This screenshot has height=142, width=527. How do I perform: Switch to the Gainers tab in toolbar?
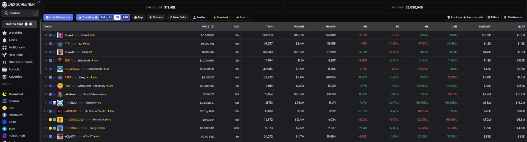[x=156, y=17]
